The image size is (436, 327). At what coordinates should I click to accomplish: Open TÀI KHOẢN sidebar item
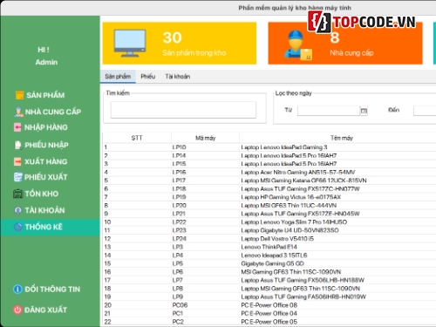(44, 210)
